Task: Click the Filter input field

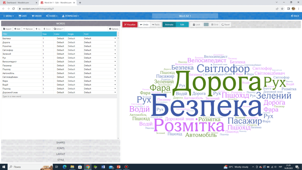Action: click(x=22, y=34)
